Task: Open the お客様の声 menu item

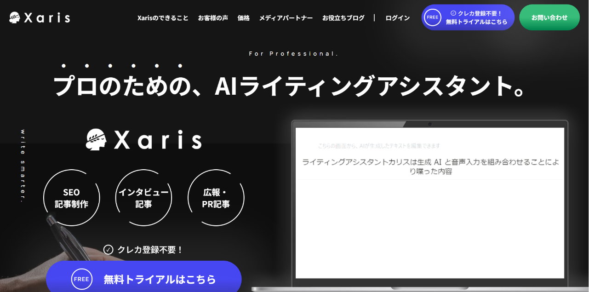Action: pos(213,18)
